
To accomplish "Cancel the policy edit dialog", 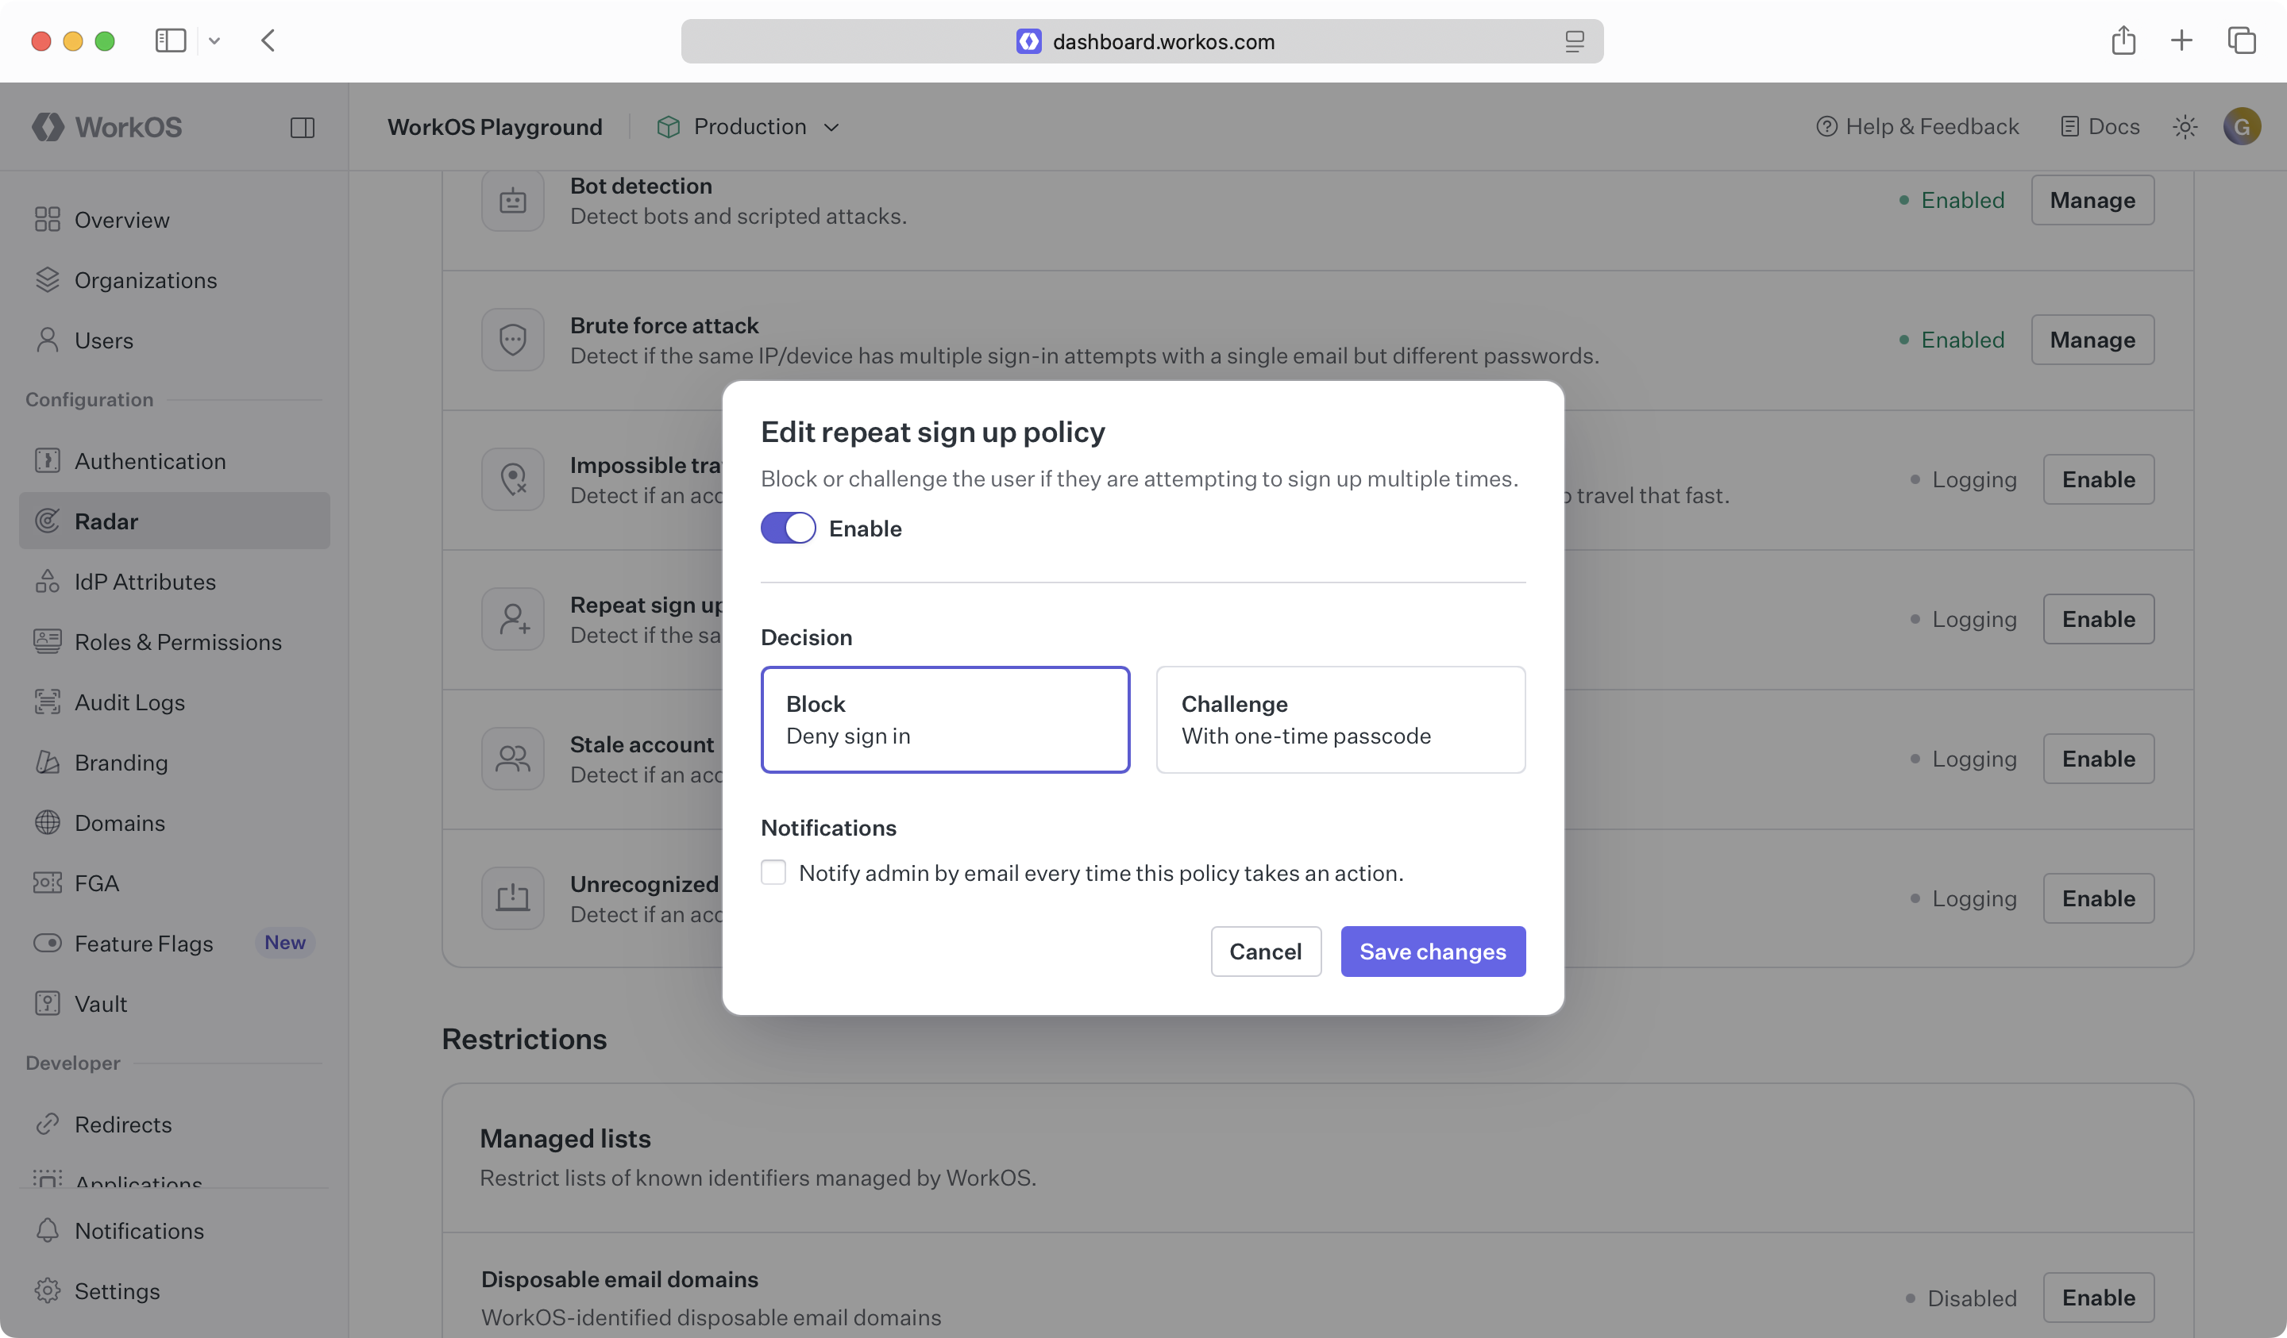I will click(x=1265, y=951).
